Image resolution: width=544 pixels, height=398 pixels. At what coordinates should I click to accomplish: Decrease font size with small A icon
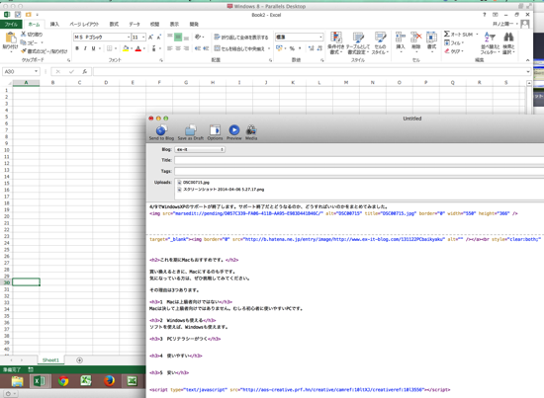(159, 38)
